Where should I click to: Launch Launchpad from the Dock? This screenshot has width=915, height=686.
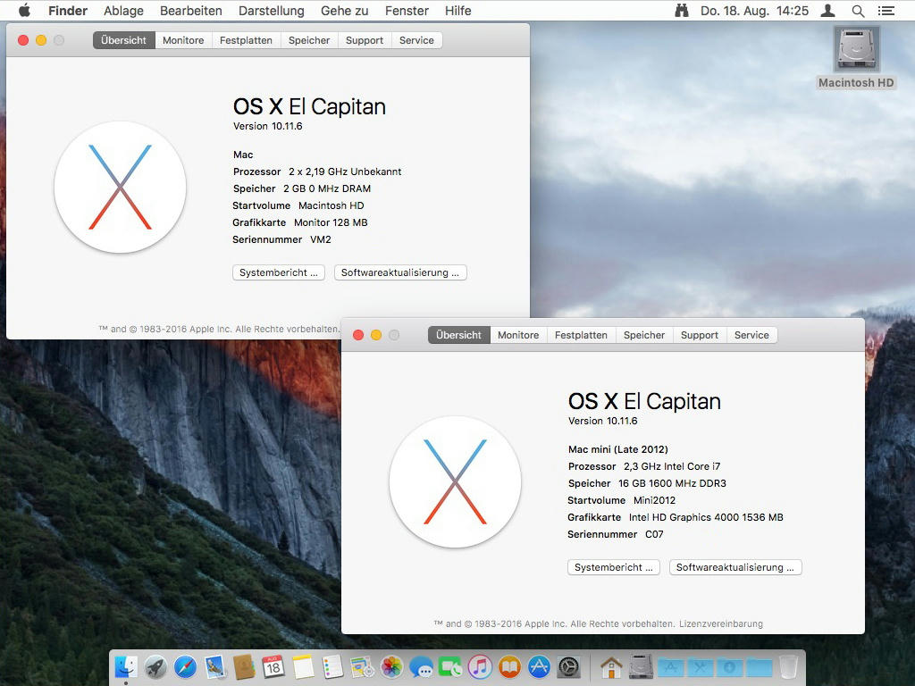[x=155, y=666]
